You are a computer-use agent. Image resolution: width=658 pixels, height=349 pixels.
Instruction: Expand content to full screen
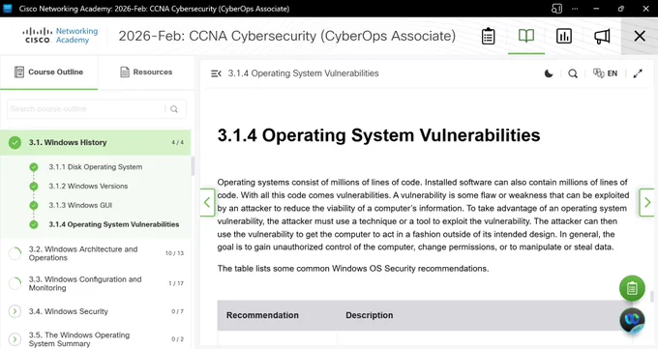pyautogui.click(x=638, y=73)
